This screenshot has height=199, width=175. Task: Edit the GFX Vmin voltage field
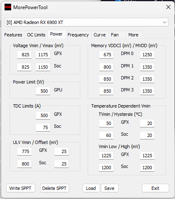tap(24, 55)
